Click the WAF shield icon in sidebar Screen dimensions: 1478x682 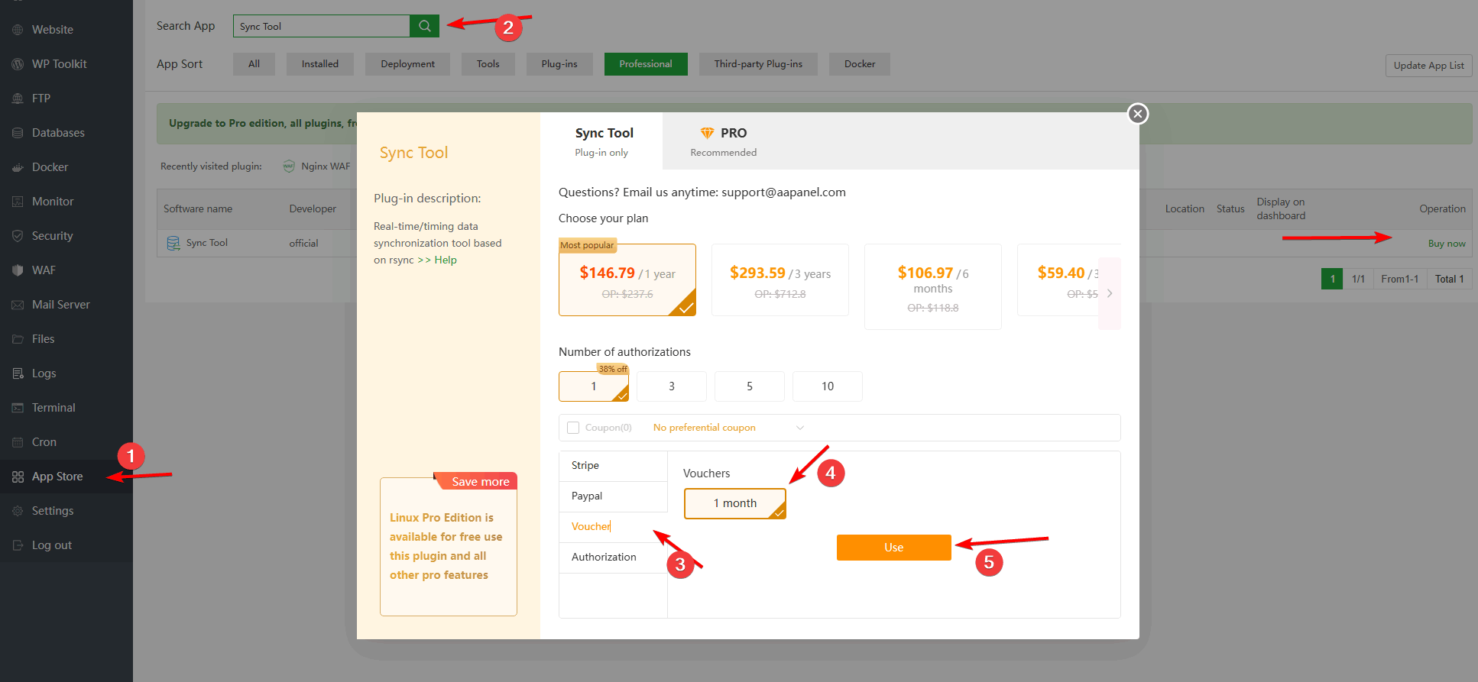(18, 270)
